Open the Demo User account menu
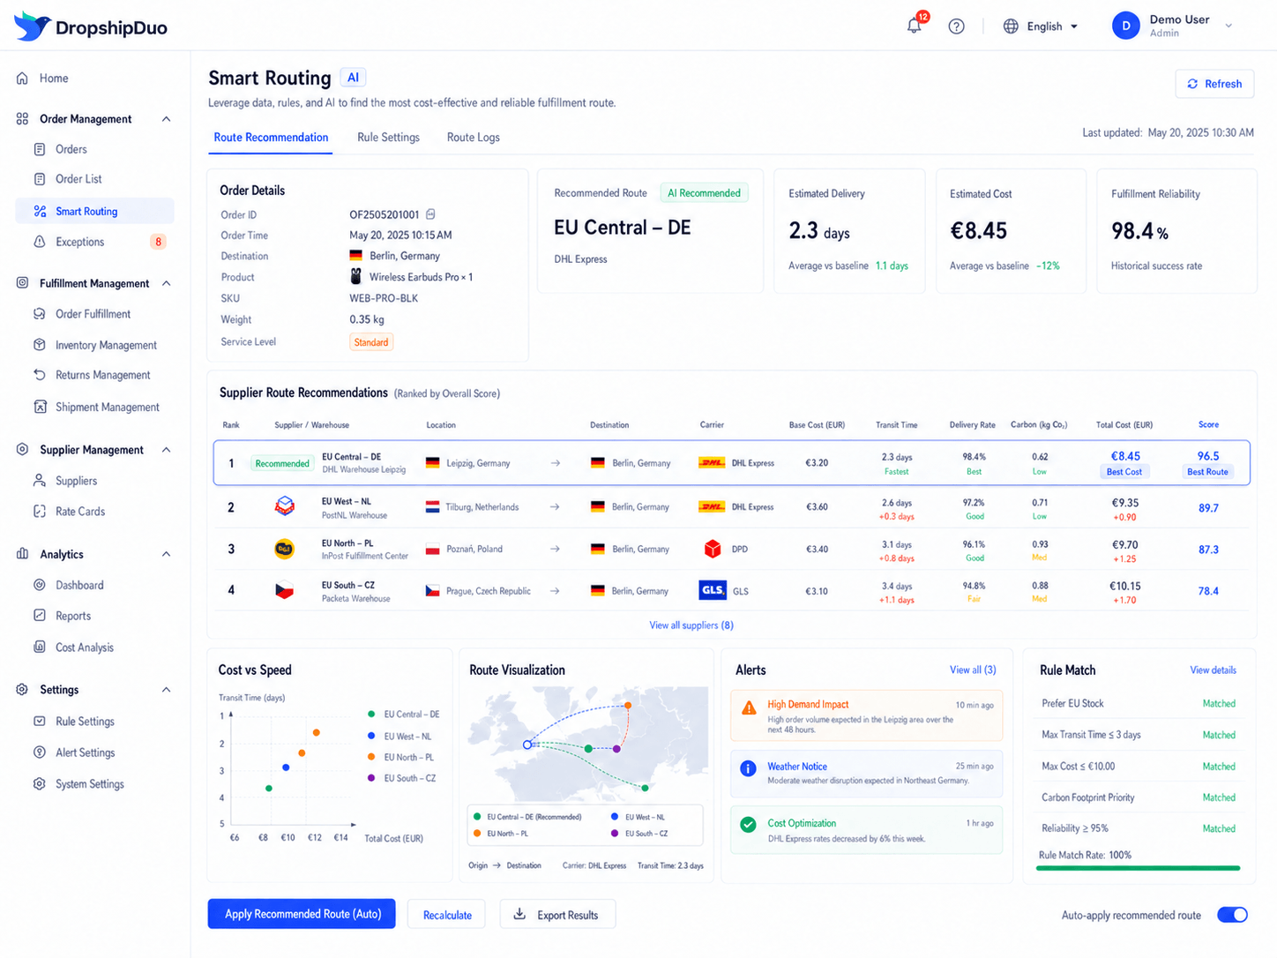The height and width of the screenshot is (958, 1277). pos(1172,26)
